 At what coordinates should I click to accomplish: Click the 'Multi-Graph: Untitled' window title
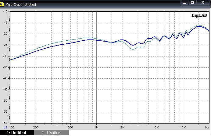21,5
